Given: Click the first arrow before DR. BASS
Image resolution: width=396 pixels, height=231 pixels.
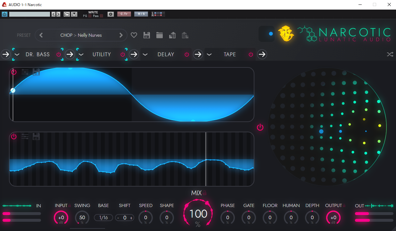Looking at the screenshot, I should (6, 54).
